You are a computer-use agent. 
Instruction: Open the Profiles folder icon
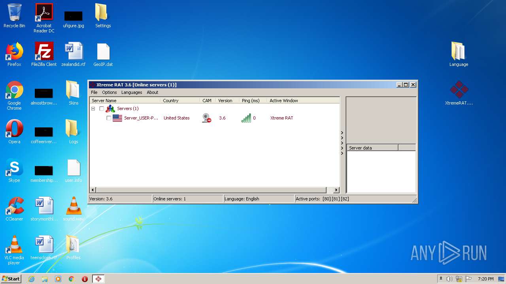[74, 248]
